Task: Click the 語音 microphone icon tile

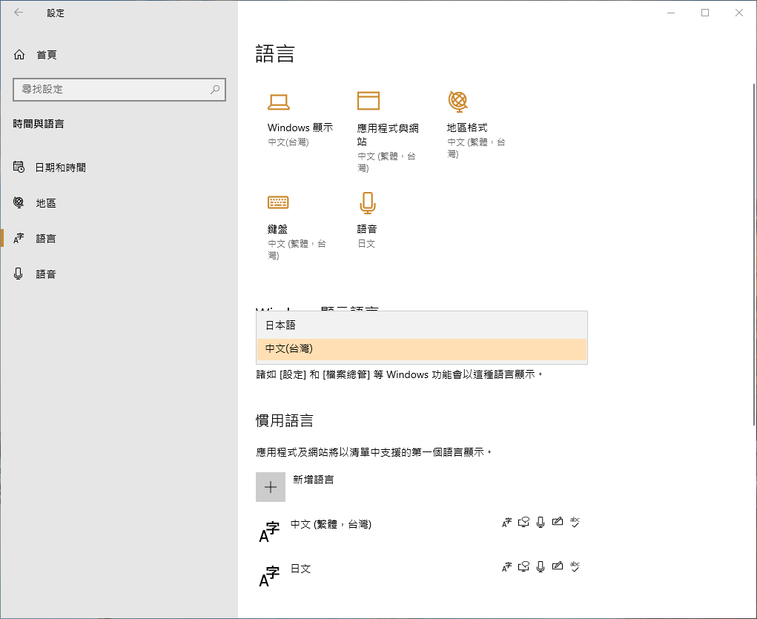Action: click(x=367, y=202)
